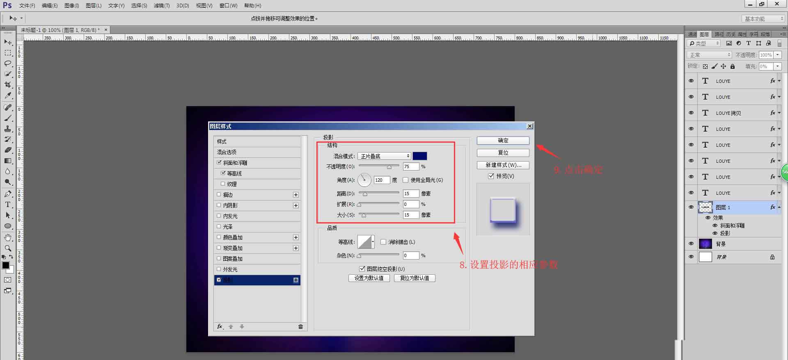Viewport: 788px width, 360px height.
Task: Enable 使用全局光 checkbox
Action: [x=405, y=180]
